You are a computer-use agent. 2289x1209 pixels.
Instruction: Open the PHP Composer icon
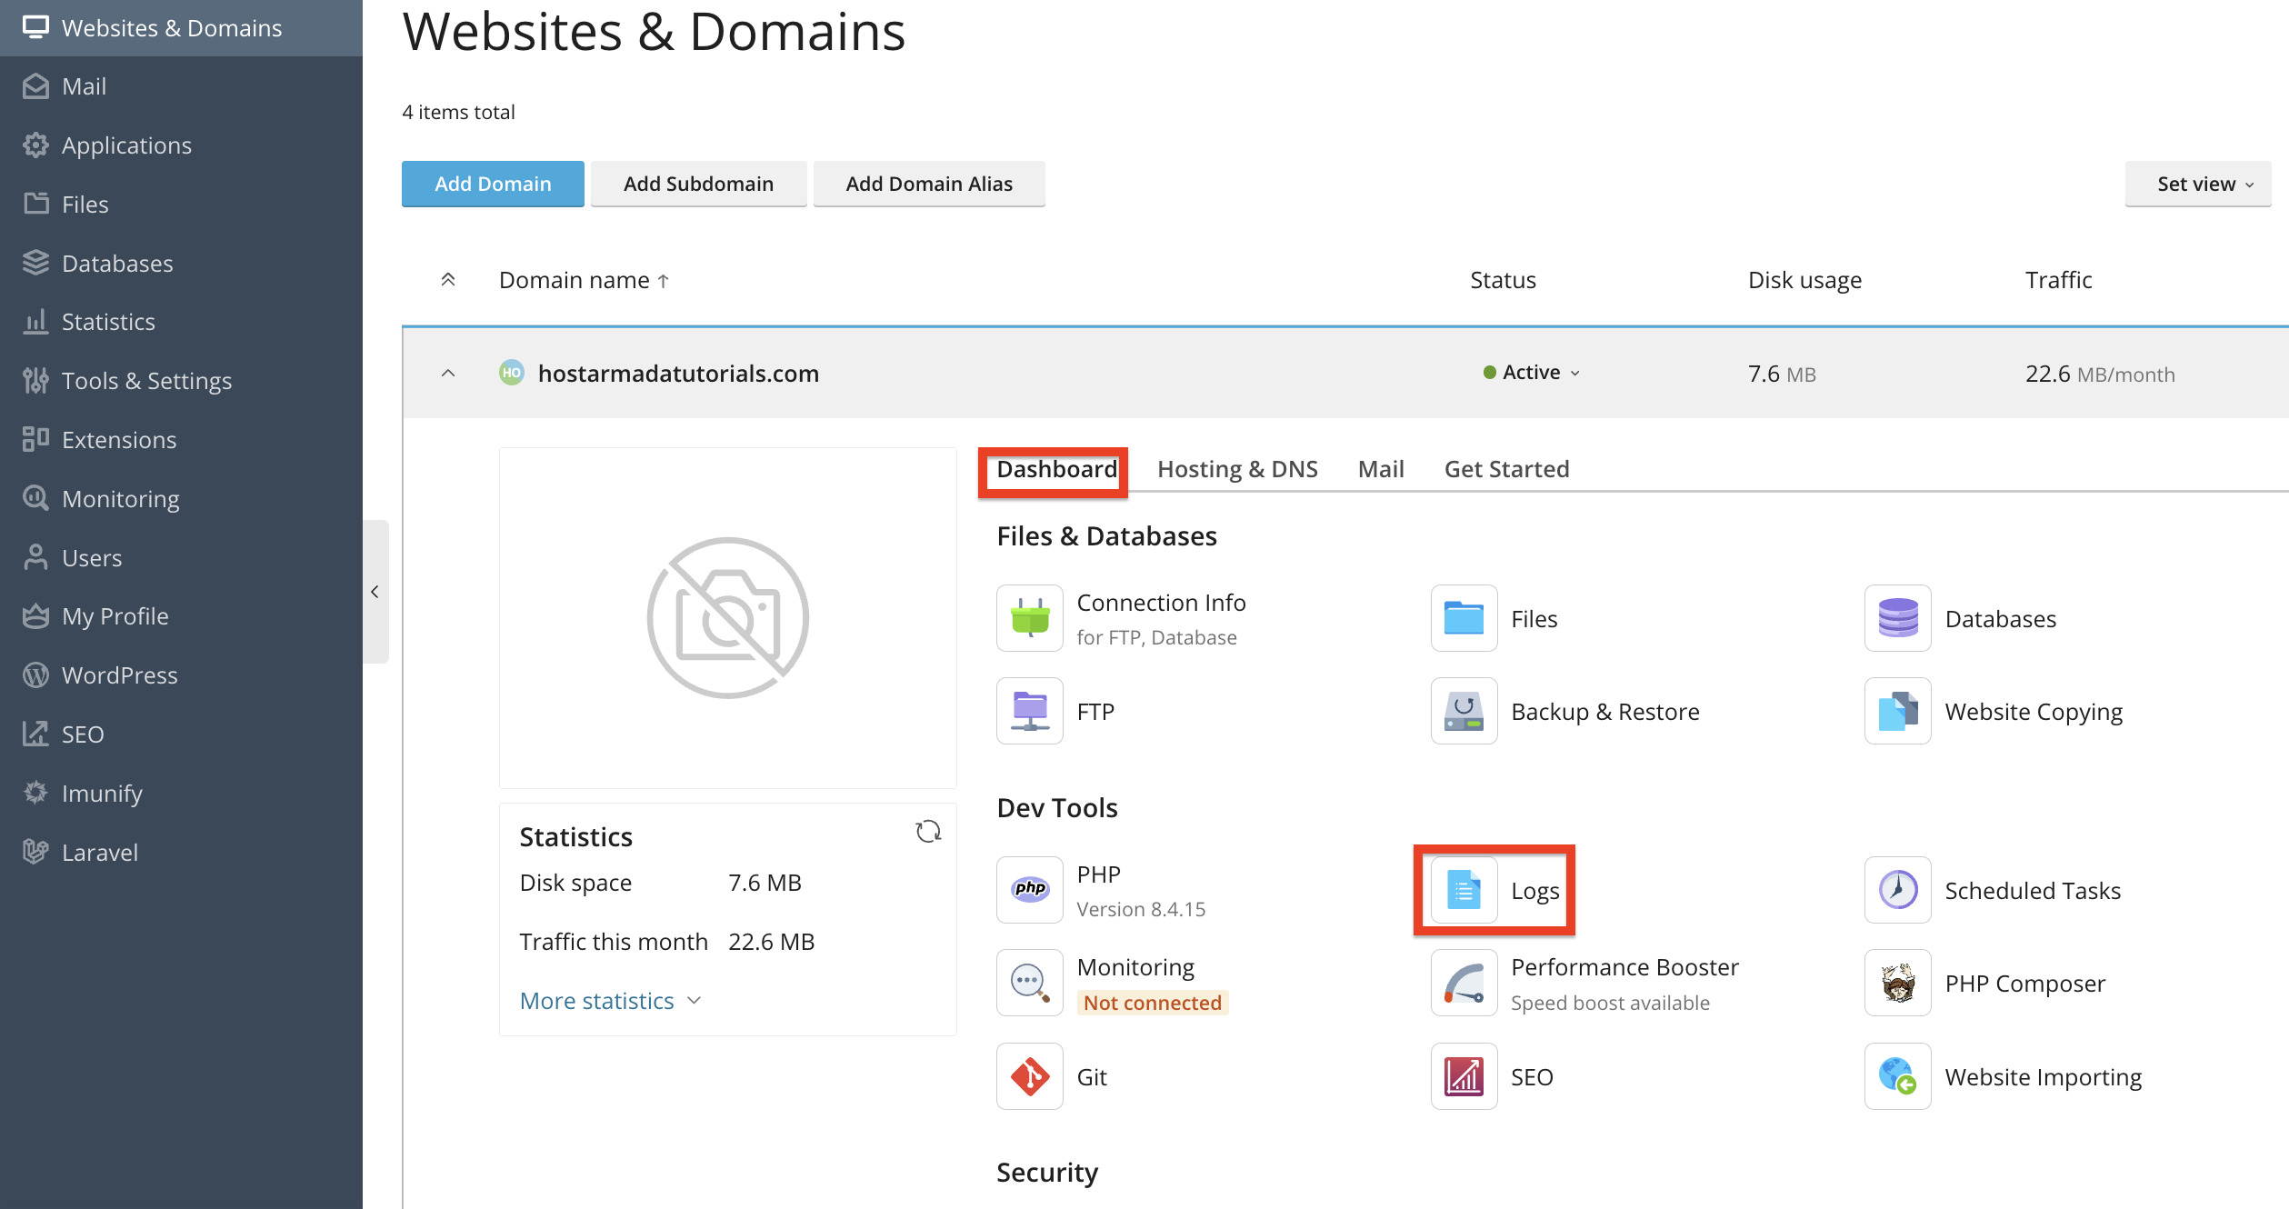tap(1897, 983)
